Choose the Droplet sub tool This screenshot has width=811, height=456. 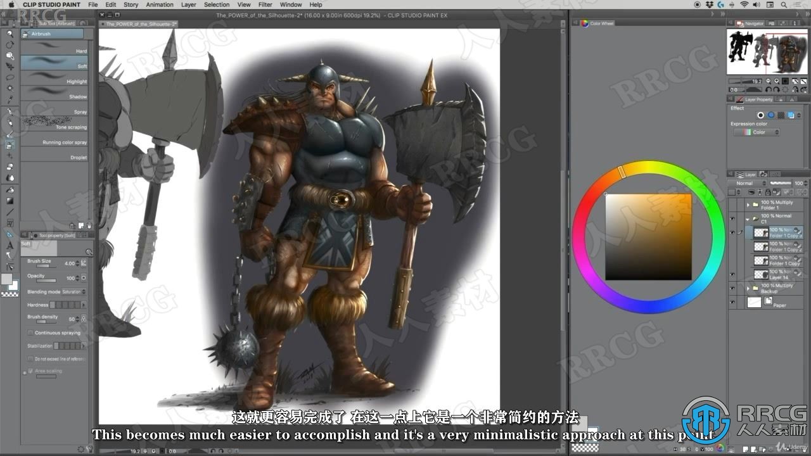point(54,155)
